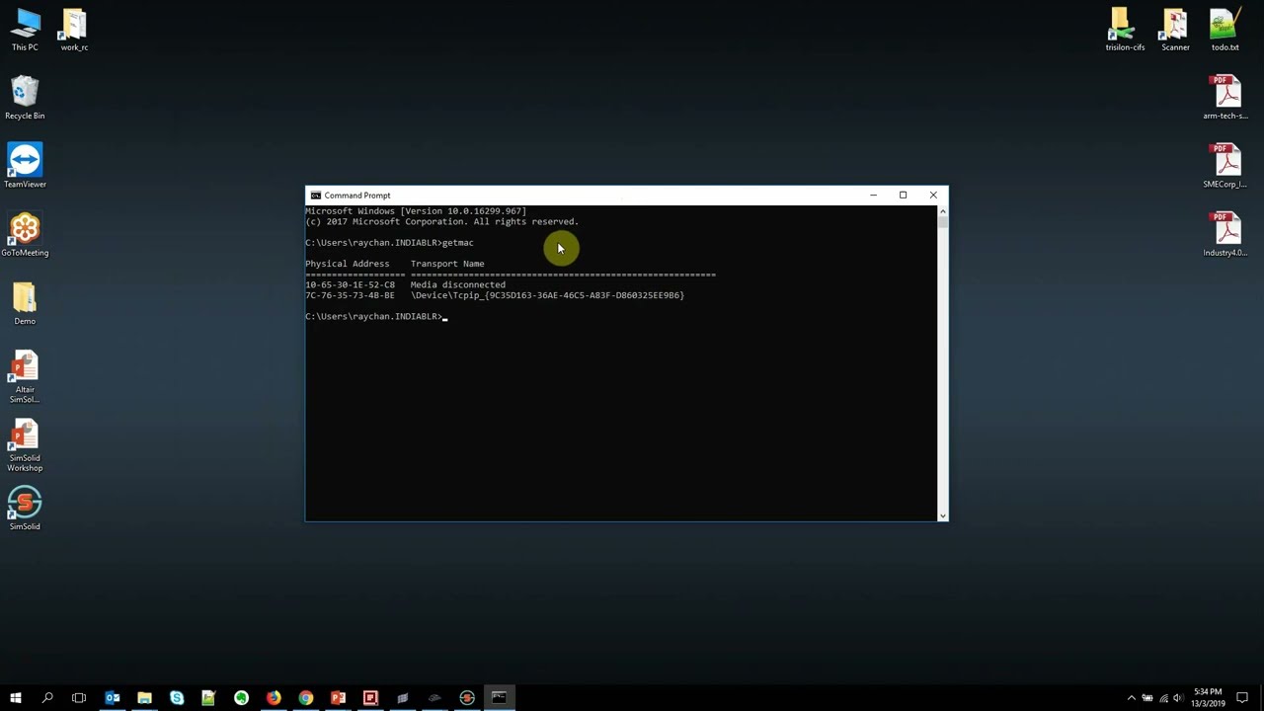The image size is (1264, 711).
Task: Open PowerPoint from taskbar
Action: 338,698
